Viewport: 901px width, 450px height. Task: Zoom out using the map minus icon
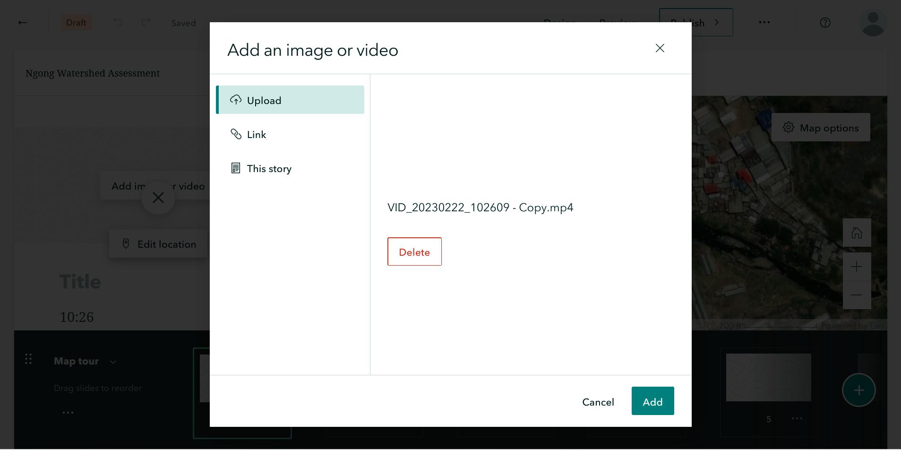click(x=857, y=294)
